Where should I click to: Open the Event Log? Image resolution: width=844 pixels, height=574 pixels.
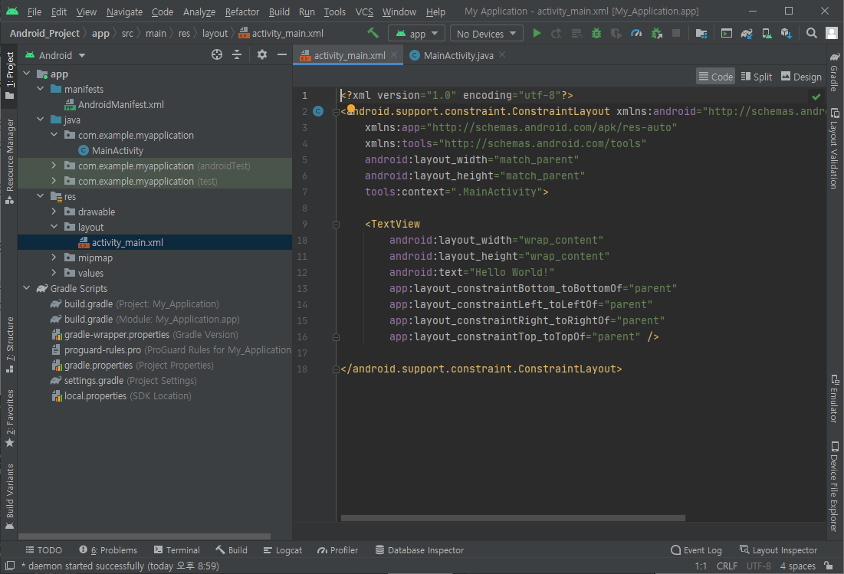696,549
